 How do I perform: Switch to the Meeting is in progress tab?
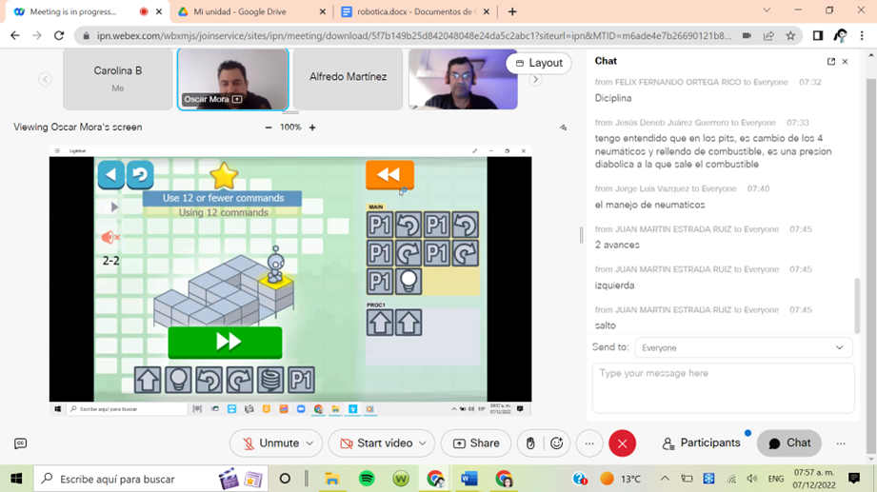[x=87, y=11]
